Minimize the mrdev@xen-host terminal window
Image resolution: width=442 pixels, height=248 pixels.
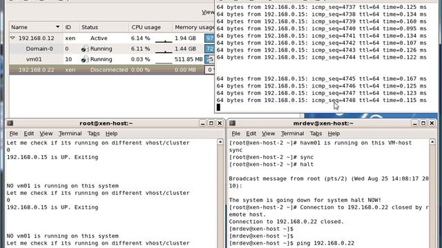[x=414, y=123]
